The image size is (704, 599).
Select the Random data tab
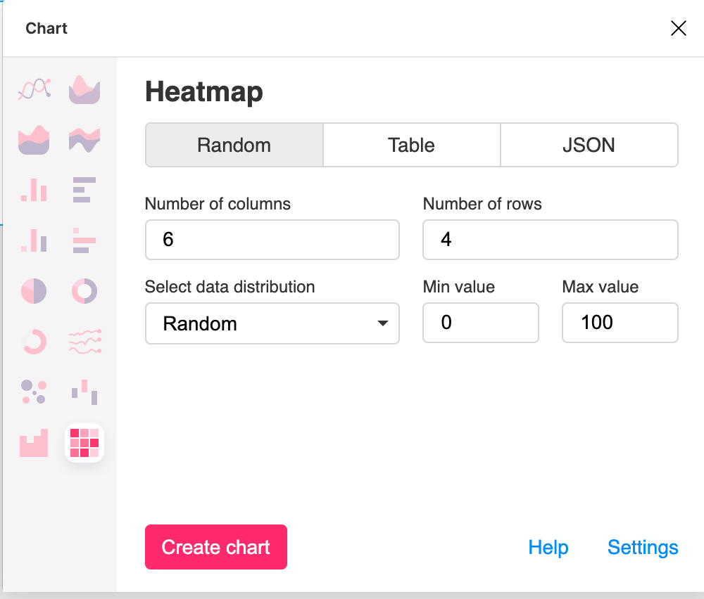[234, 145]
